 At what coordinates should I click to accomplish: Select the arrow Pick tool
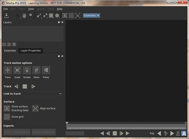pos(18,16)
